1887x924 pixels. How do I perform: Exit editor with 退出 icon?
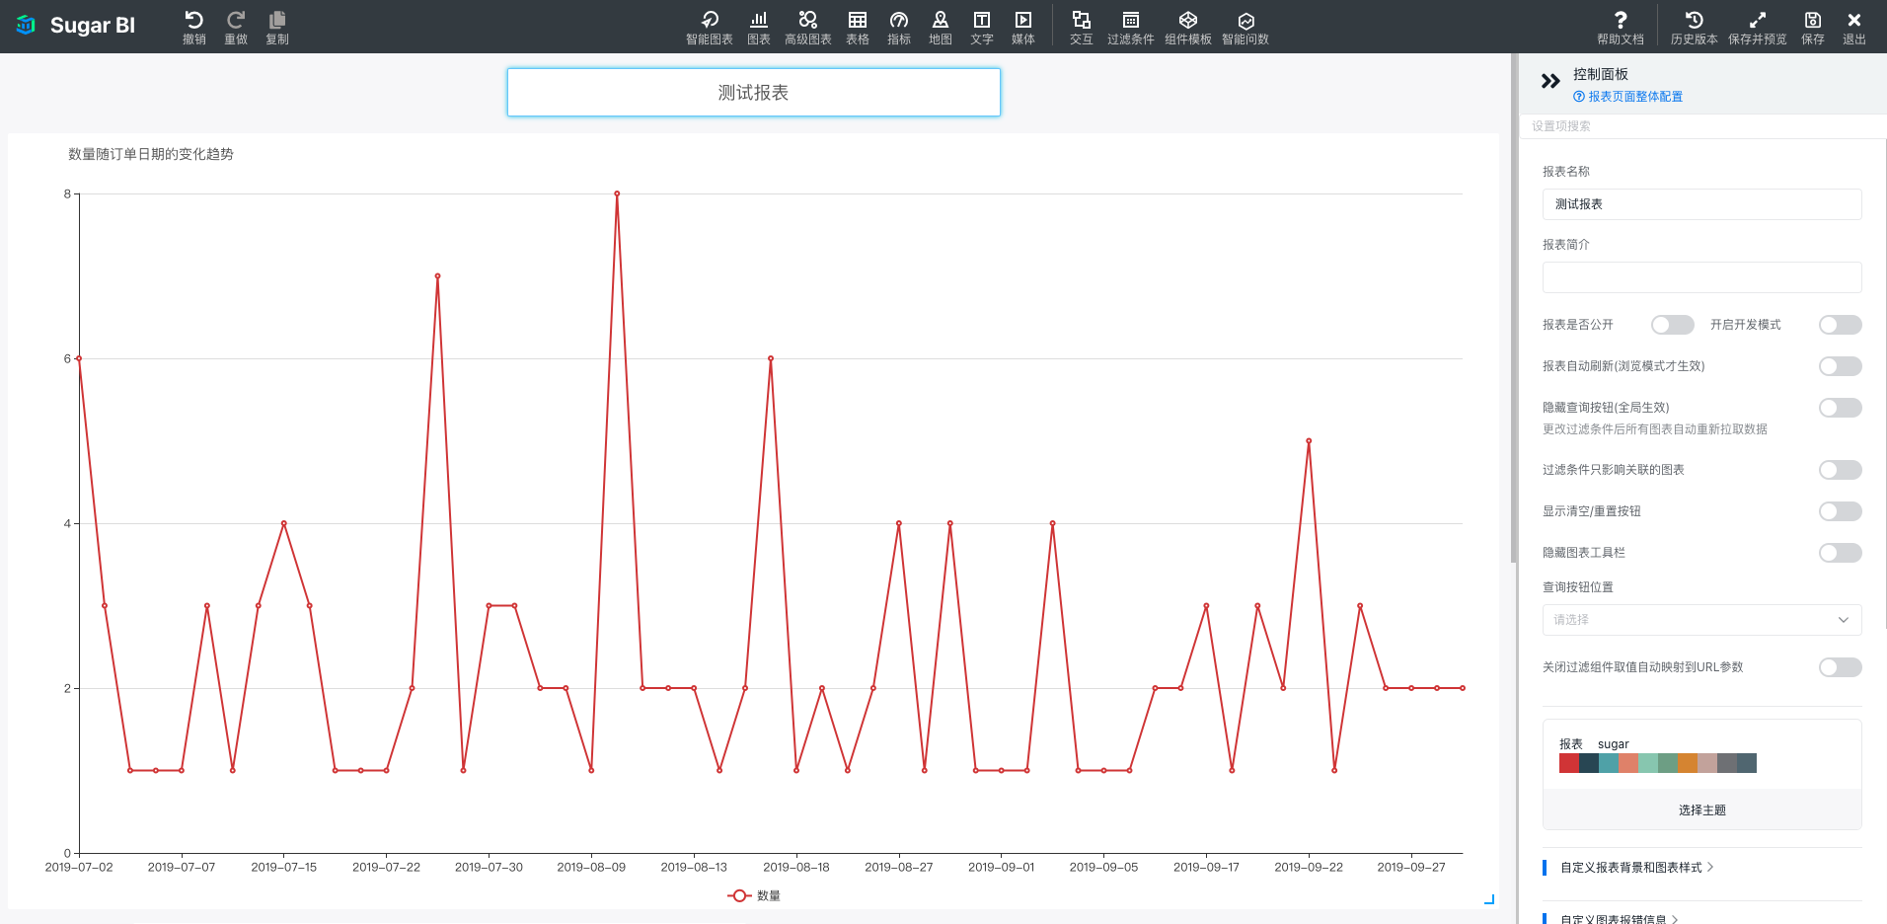pyautogui.click(x=1854, y=27)
